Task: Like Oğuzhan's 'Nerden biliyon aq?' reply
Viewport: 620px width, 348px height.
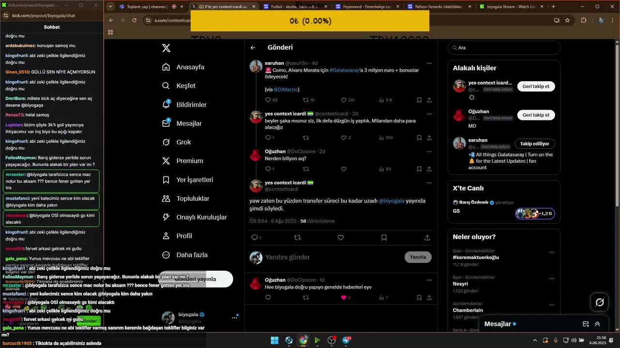Action: tap(344, 169)
